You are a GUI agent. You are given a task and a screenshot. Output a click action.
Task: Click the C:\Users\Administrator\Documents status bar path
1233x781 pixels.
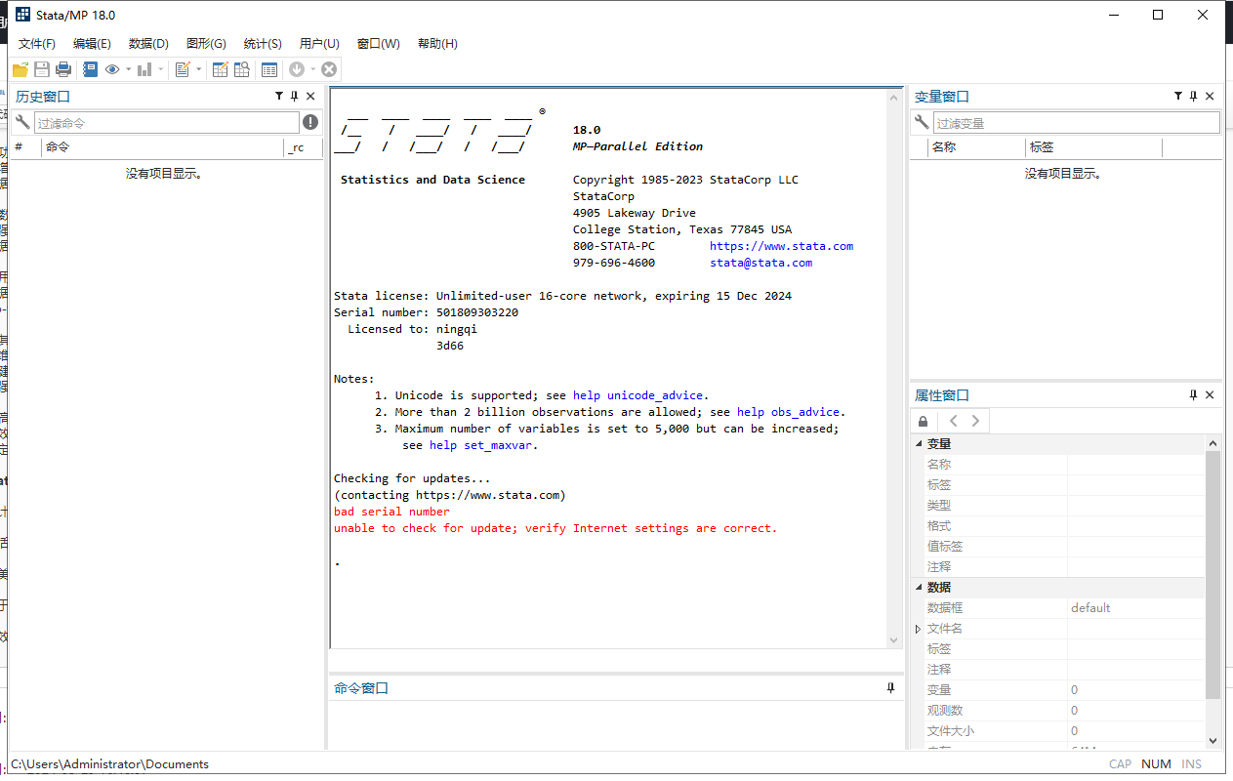(x=109, y=764)
